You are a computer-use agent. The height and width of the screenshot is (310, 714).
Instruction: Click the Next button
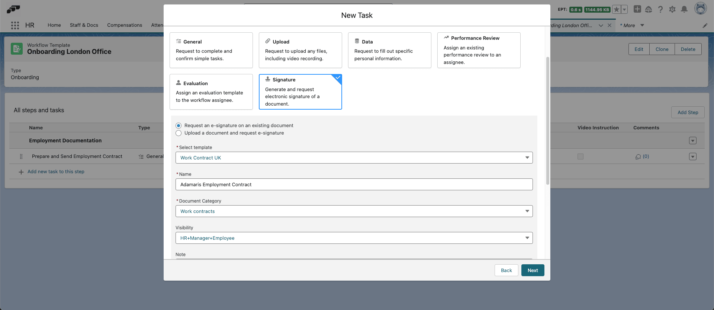click(533, 270)
